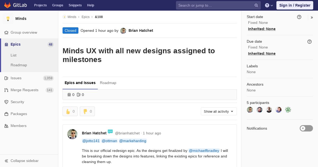Image resolution: width=318 pixels, height=167 pixels.
Task: Click the second participant avatar
Action: coord(259,110)
